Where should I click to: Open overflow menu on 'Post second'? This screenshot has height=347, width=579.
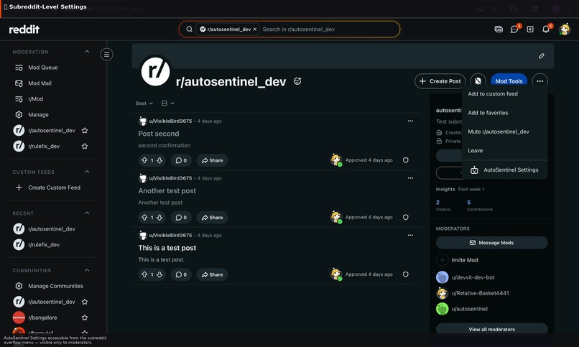[410, 121]
